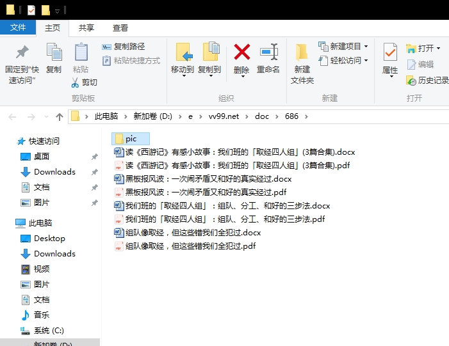This screenshot has height=346, width=449.
Task: Switch to the 主页 Home tab
Action: point(53,28)
